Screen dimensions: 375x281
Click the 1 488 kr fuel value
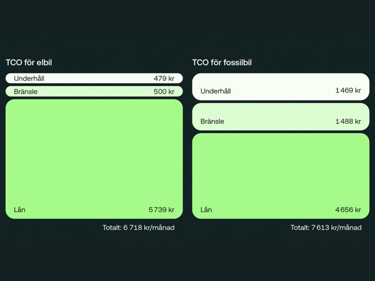[x=348, y=121]
